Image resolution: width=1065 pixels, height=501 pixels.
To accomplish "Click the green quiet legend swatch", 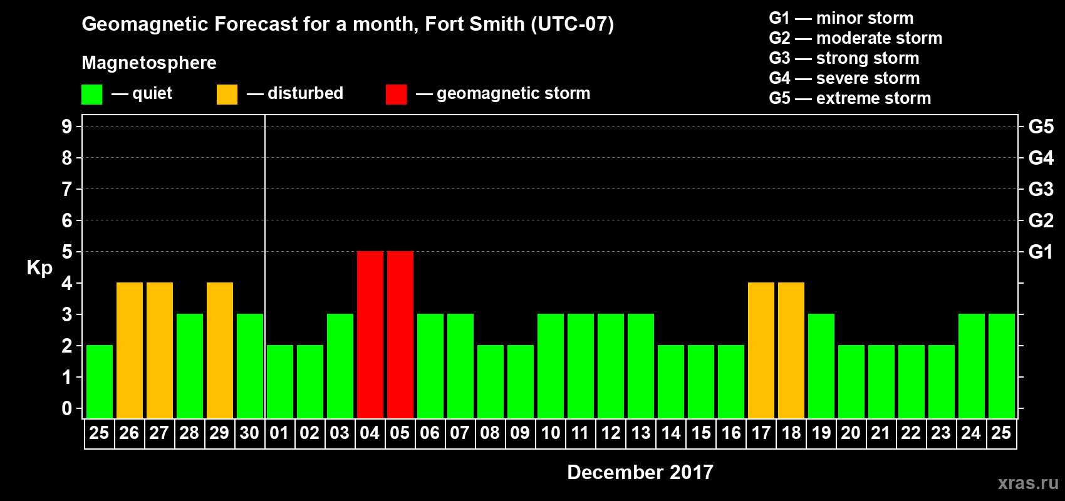I will click(x=92, y=95).
